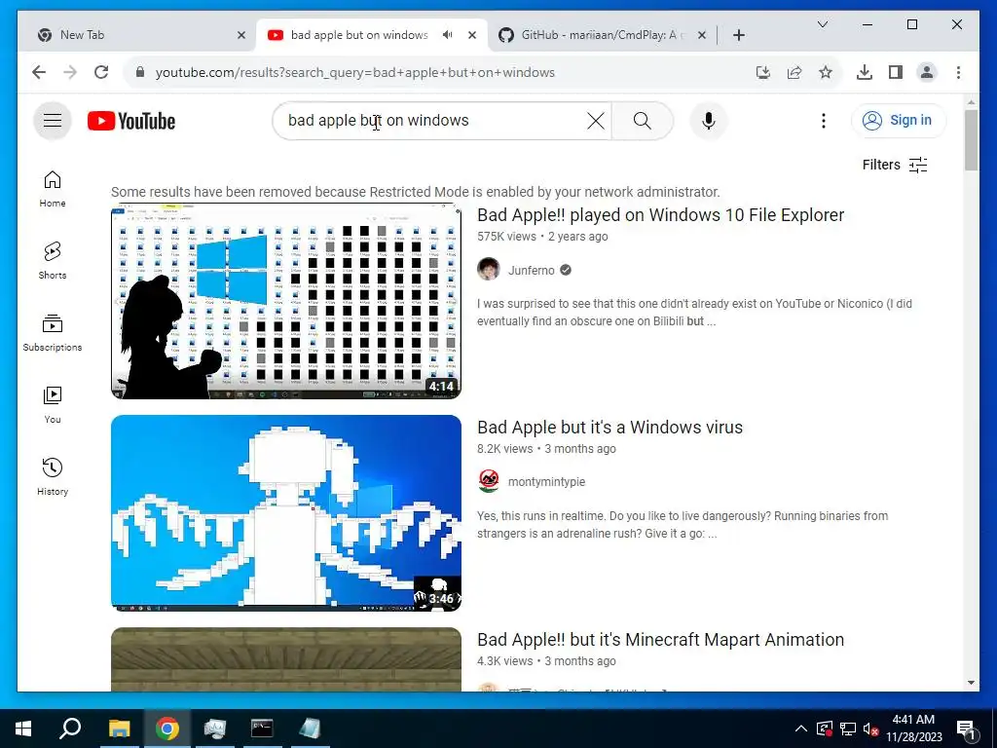Click the magnifier search button

(x=643, y=120)
